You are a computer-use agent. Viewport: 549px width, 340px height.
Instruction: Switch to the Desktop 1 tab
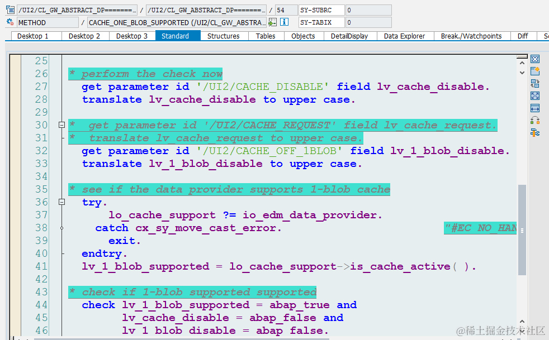tap(36, 36)
